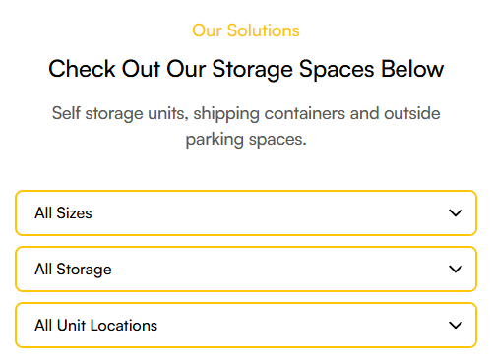Click empty middle of All Unit Locations box
The image size is (492, 361).
[x=295, y=326]
